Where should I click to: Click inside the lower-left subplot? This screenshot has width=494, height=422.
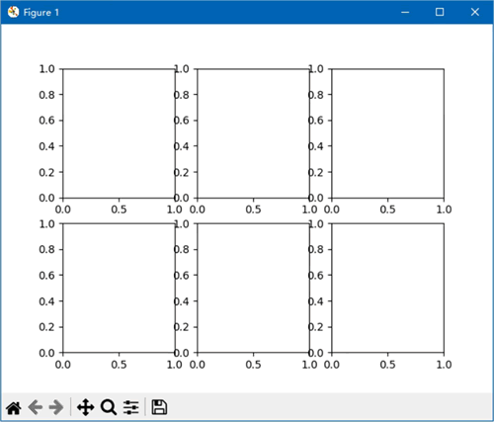[x=119, y=289]
